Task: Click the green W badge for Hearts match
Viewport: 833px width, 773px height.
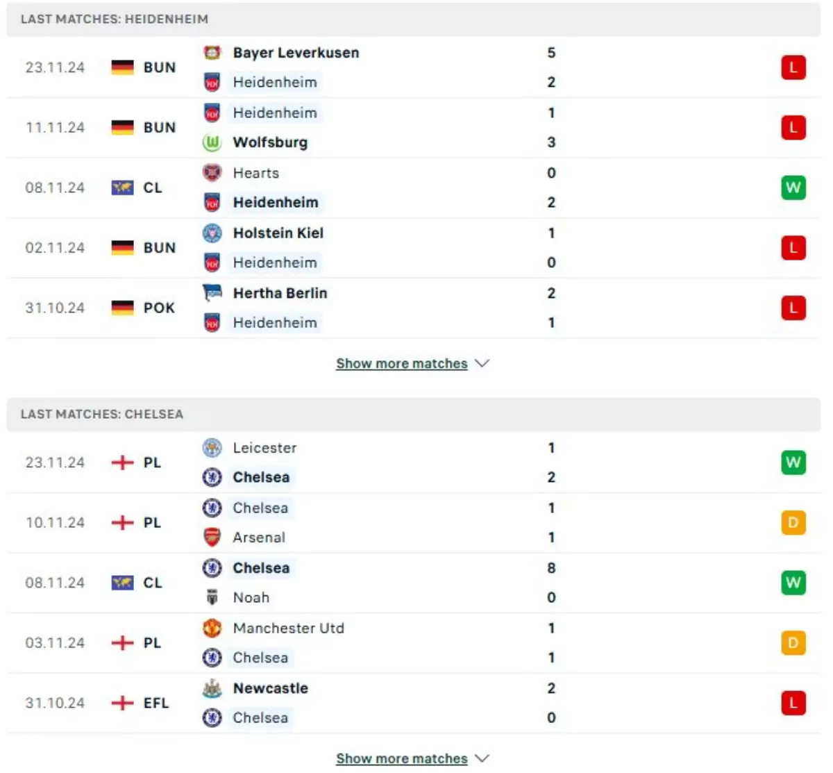Action: (793, 188)
